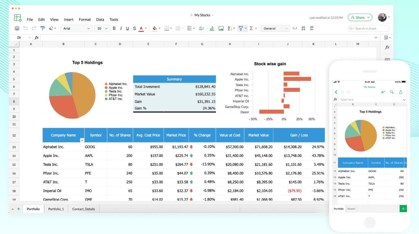Switch to the Contact_Details sheet tab
Screen dimensions: 419x234
[x=83, y=209]
